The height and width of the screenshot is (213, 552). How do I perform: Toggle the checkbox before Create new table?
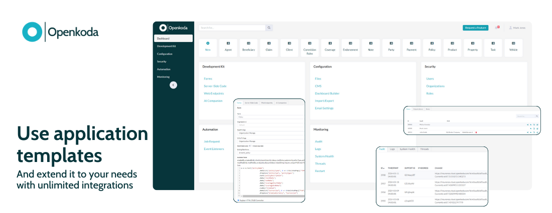click(x=250, y=145)
